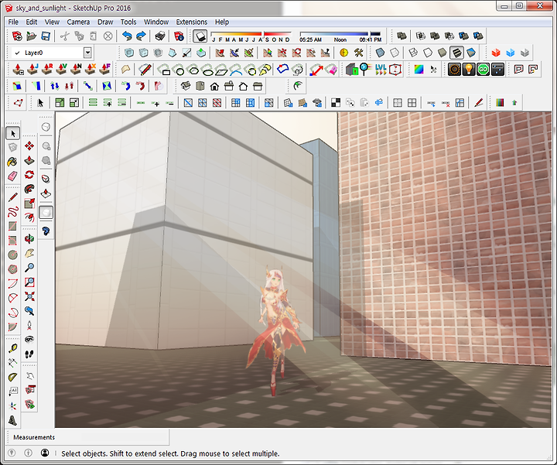Select the Rotate tool
This screenshot has width=557, height=465.
(x=29, y=175)
